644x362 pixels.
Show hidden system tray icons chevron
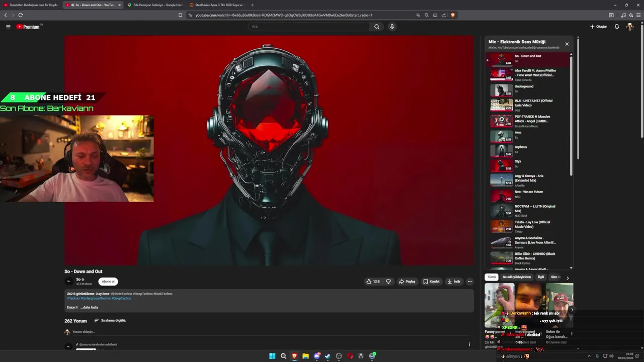[x=589, y=356]
